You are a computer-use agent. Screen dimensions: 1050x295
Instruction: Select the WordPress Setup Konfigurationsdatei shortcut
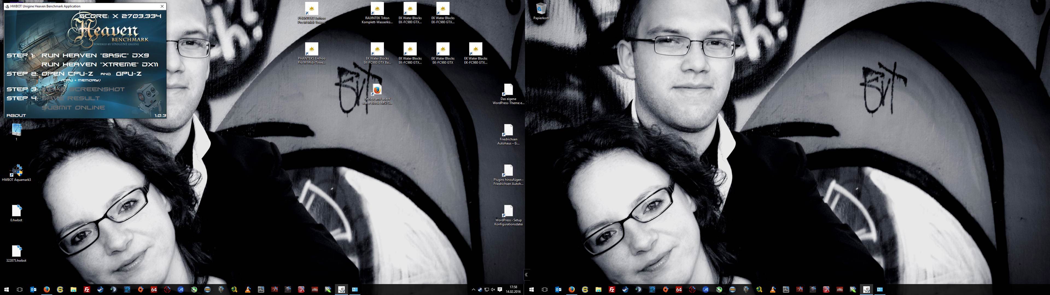pyautogui.click(x=508, y=215)
